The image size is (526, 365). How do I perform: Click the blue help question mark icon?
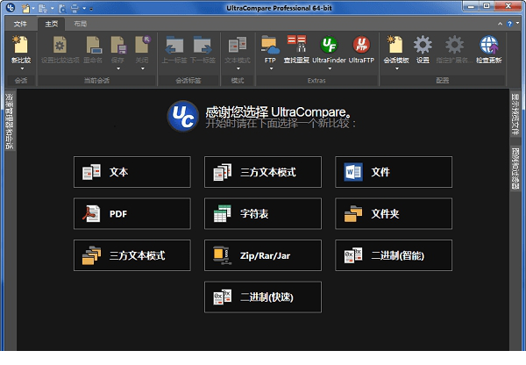coord(509,24)
